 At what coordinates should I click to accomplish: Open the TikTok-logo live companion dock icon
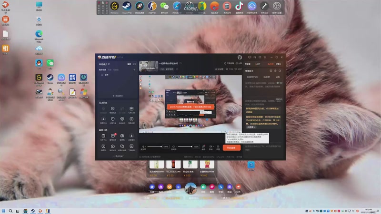240,6
